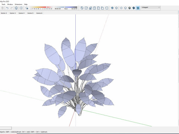Toggle Back Edges style
Image resolution: width=179 pixels, height=134 pixels.
coord(116,8)
